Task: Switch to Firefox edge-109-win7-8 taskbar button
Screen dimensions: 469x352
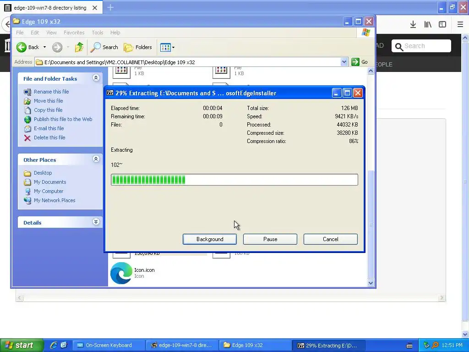Action: [x=182, y=346]
